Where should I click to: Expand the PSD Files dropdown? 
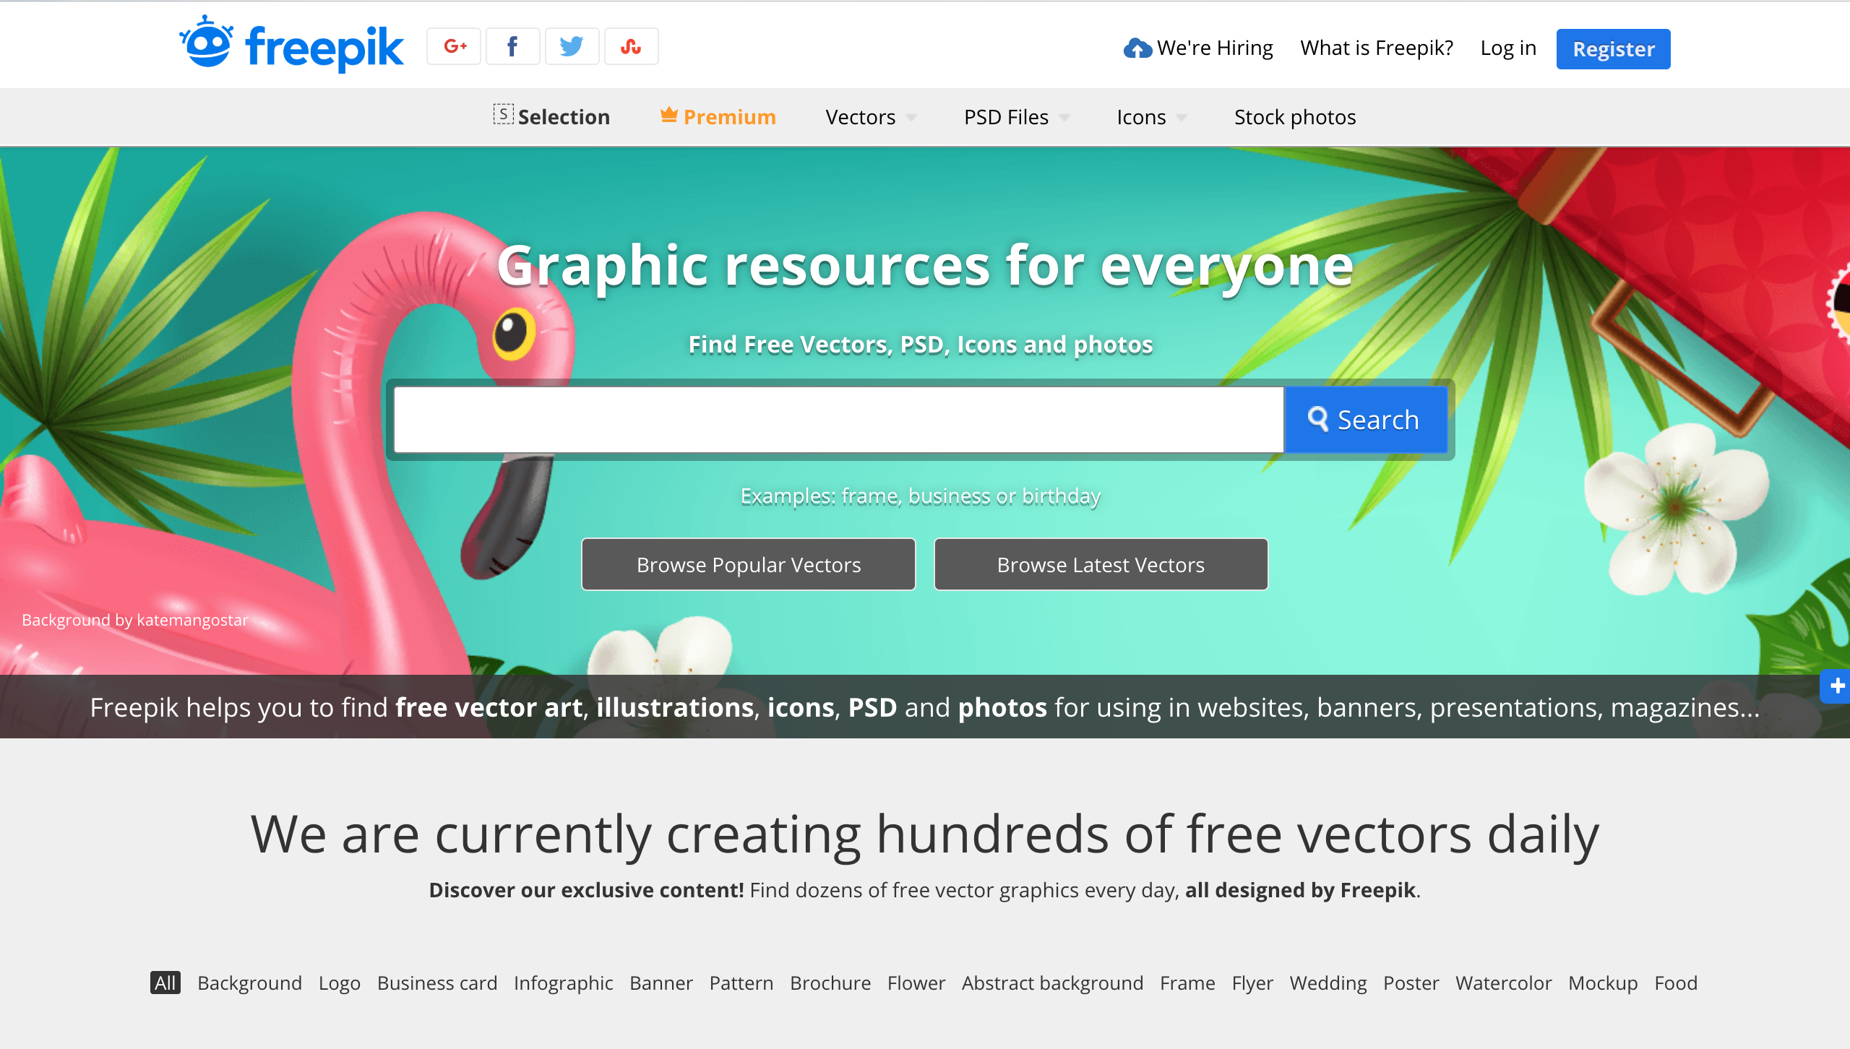point(1016,117)
